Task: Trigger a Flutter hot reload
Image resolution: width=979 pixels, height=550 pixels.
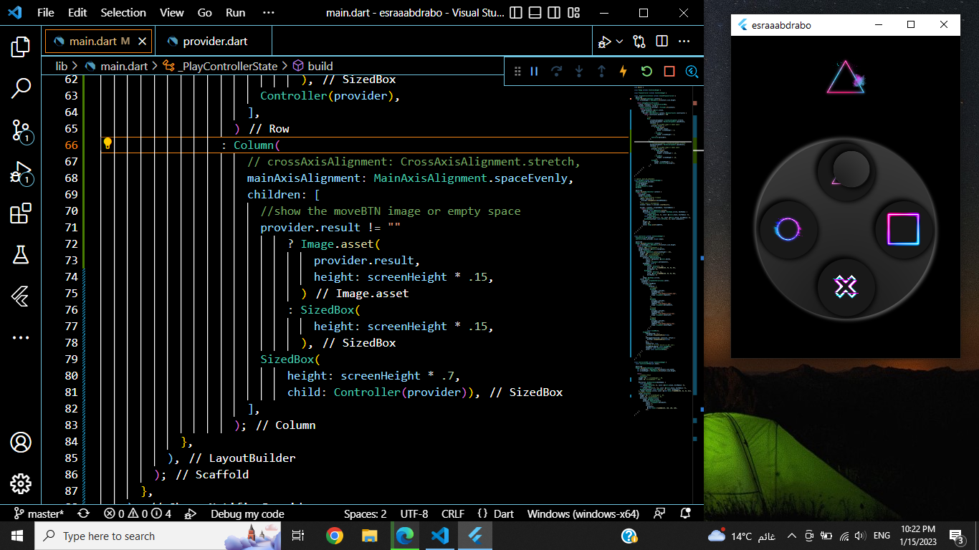Action: (621, 71)
